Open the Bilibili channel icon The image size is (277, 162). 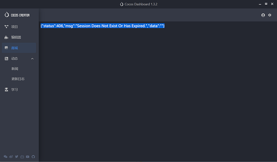click(22, 157)
